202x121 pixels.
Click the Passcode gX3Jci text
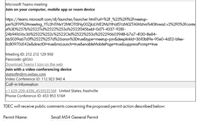coord(19,59)
